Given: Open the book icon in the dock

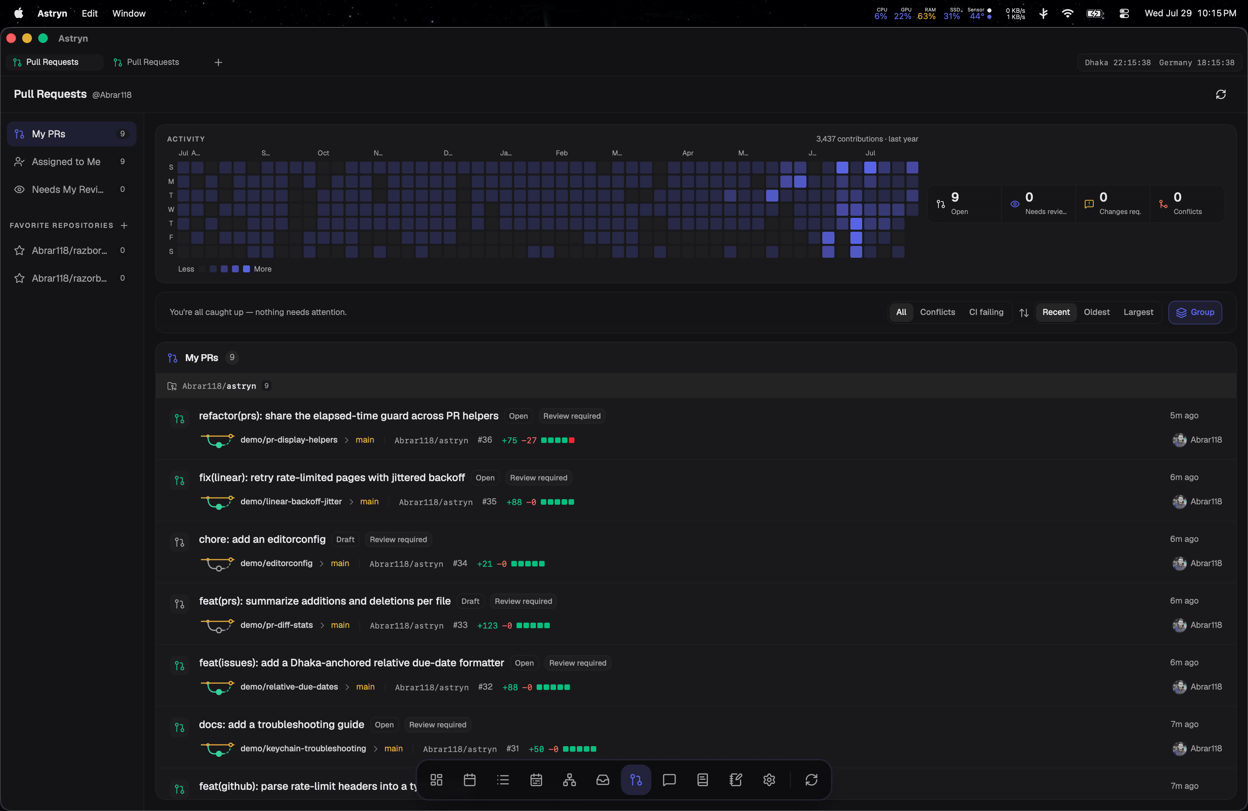Looking at the screenshot, I should pyautogui.click(x=703, y=780).
